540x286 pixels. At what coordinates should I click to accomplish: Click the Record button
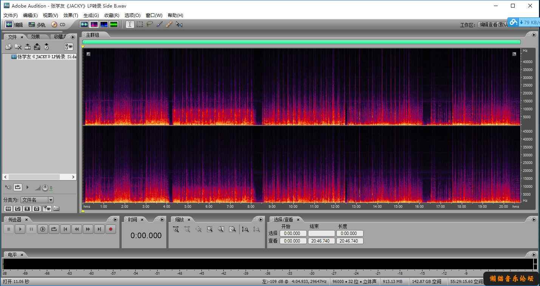click(111, 229)
